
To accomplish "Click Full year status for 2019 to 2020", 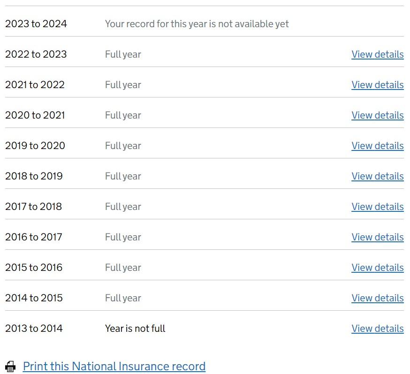I will click(123, 146).
